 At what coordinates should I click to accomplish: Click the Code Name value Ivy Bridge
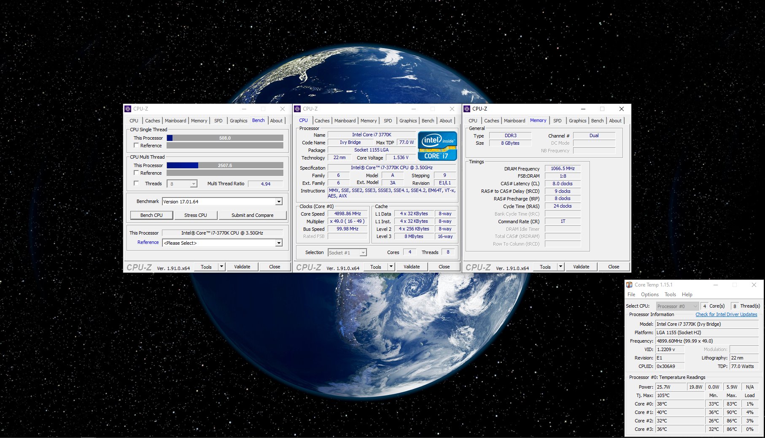[x=350, y=142]
